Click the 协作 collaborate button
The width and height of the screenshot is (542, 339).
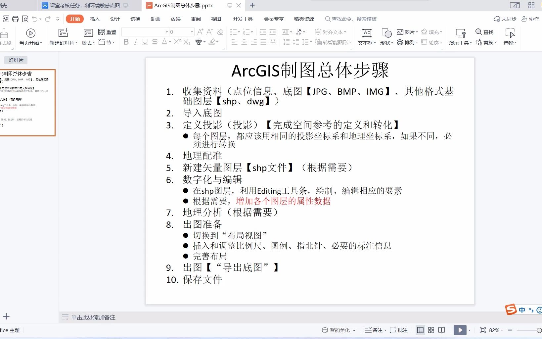(x=530, y=19)
